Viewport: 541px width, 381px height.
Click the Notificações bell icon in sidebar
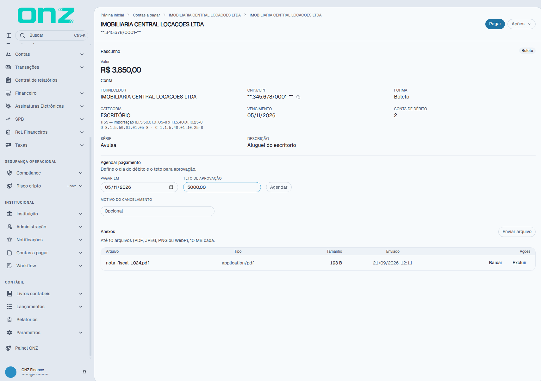click(9, 240)
